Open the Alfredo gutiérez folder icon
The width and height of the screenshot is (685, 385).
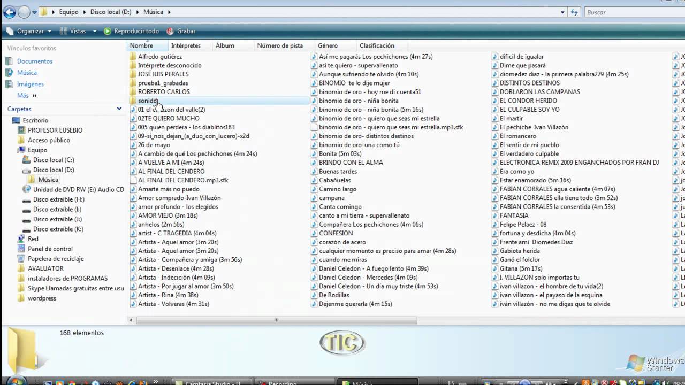tap(133, 56)
